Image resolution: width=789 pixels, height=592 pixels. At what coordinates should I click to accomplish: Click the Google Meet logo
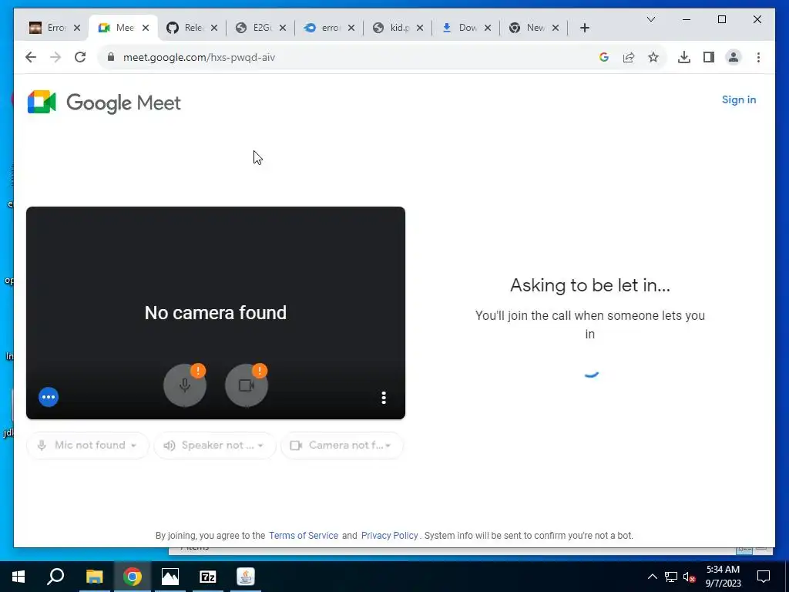click(104, 103)
